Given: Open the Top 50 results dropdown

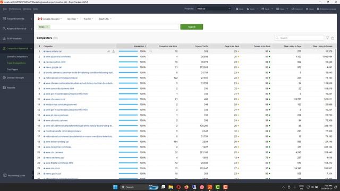Looking at the screenshot, I should point(88,19).
